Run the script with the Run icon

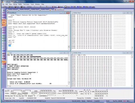pyautogui.click(x=29, y=7)
